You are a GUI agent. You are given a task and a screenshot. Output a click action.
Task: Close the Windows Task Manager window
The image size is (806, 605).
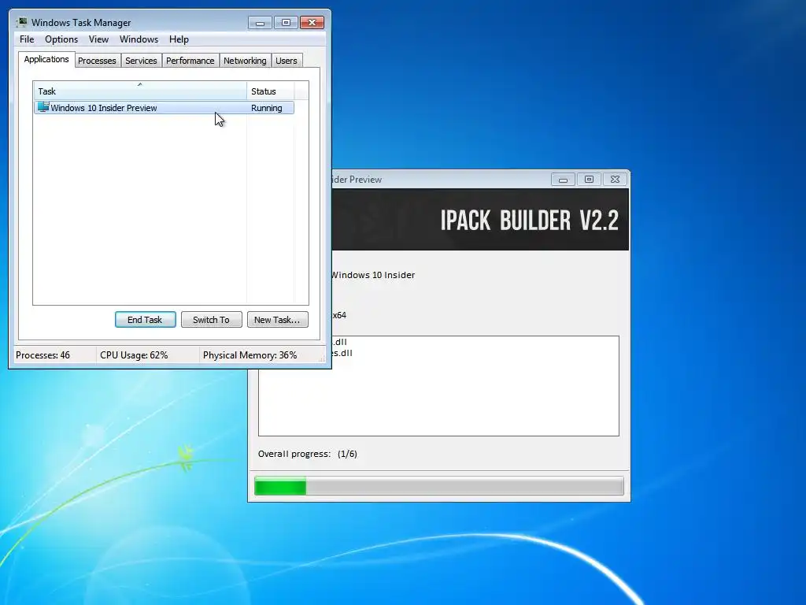click(312, 23)
